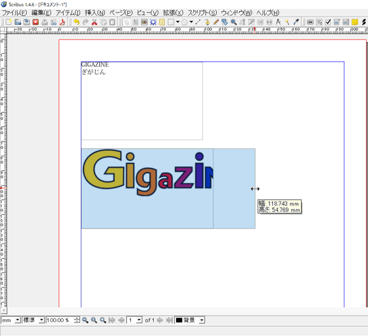Open the 背景 layer dropdown
This screenshot has height=336, width=368.
coord(190,320)
